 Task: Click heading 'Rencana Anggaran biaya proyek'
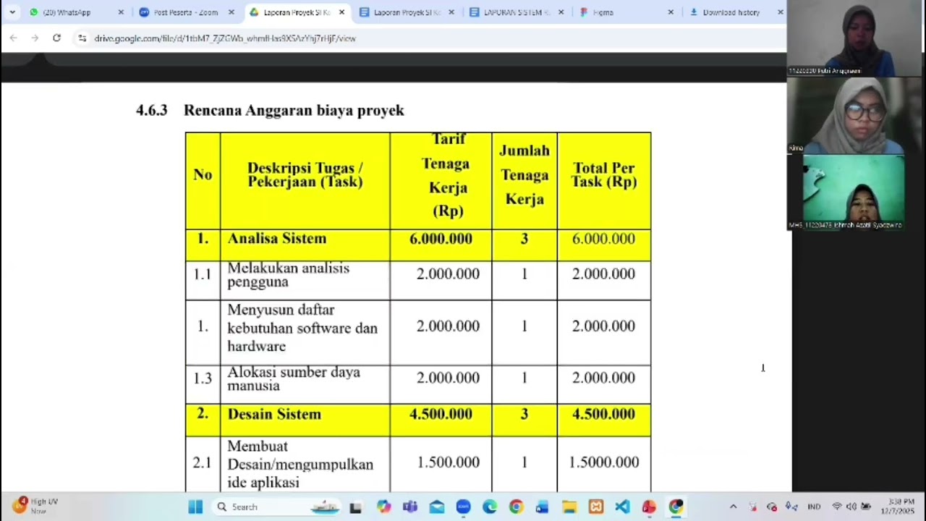pyautogui.click(x=294, y=110)
